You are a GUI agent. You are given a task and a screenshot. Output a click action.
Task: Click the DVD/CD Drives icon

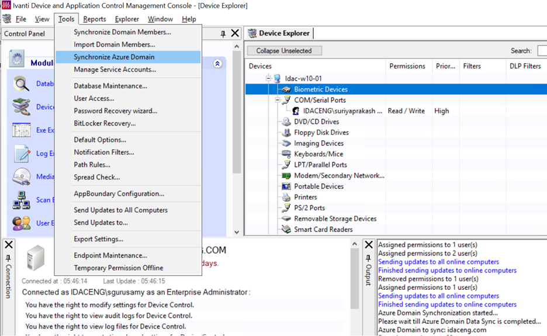coord(286,122)
